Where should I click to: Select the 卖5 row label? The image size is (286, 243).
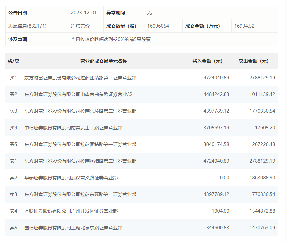click(13, 228)
